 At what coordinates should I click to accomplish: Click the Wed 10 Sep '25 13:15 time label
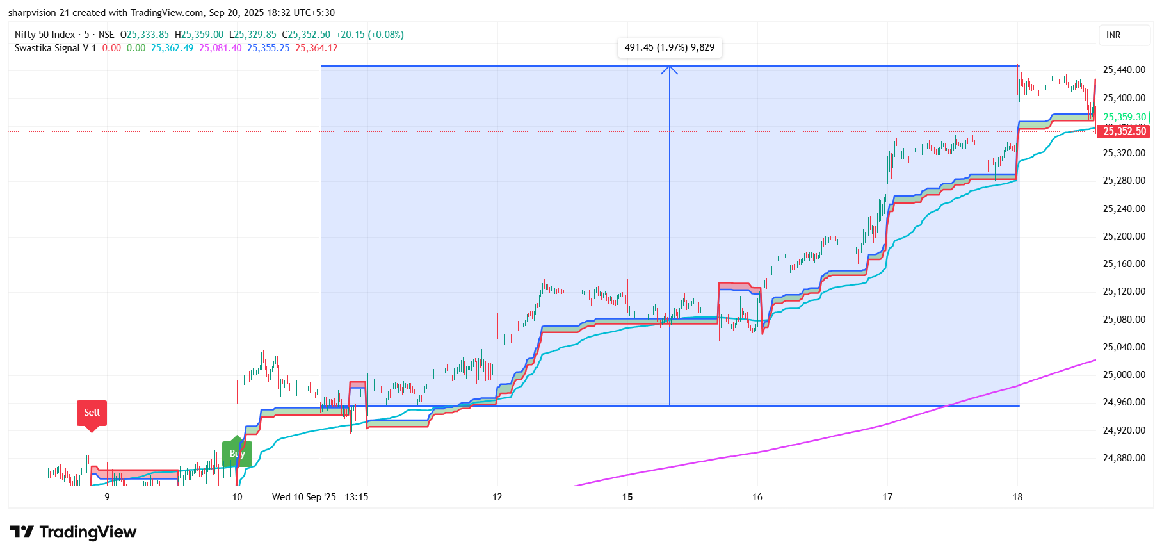pyautogui.click(x=319, y=497)
